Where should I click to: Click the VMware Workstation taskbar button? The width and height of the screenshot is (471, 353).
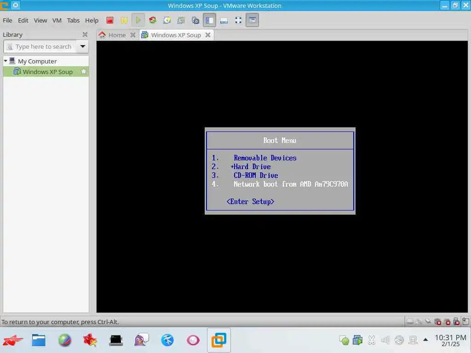[218, 340]
